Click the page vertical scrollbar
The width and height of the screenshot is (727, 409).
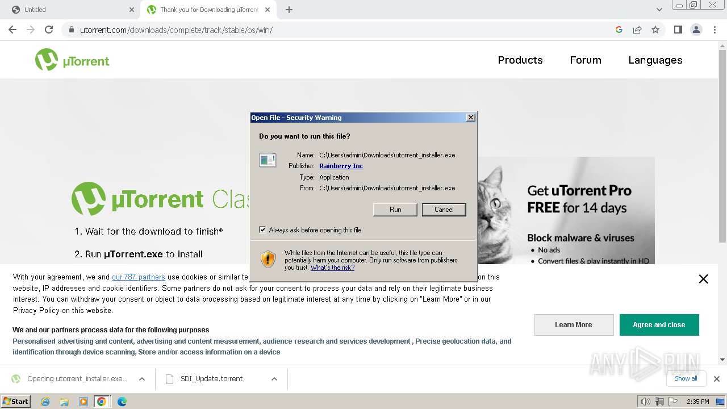722,148
